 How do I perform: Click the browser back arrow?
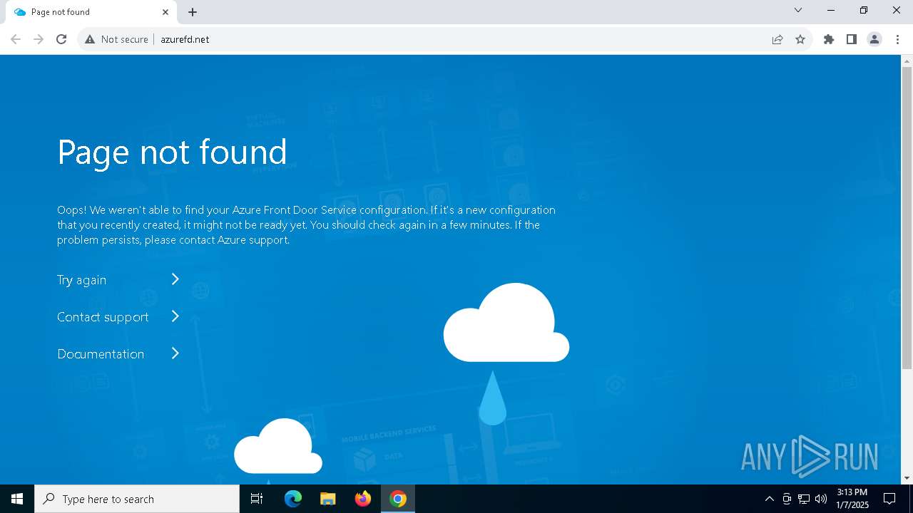16,39
